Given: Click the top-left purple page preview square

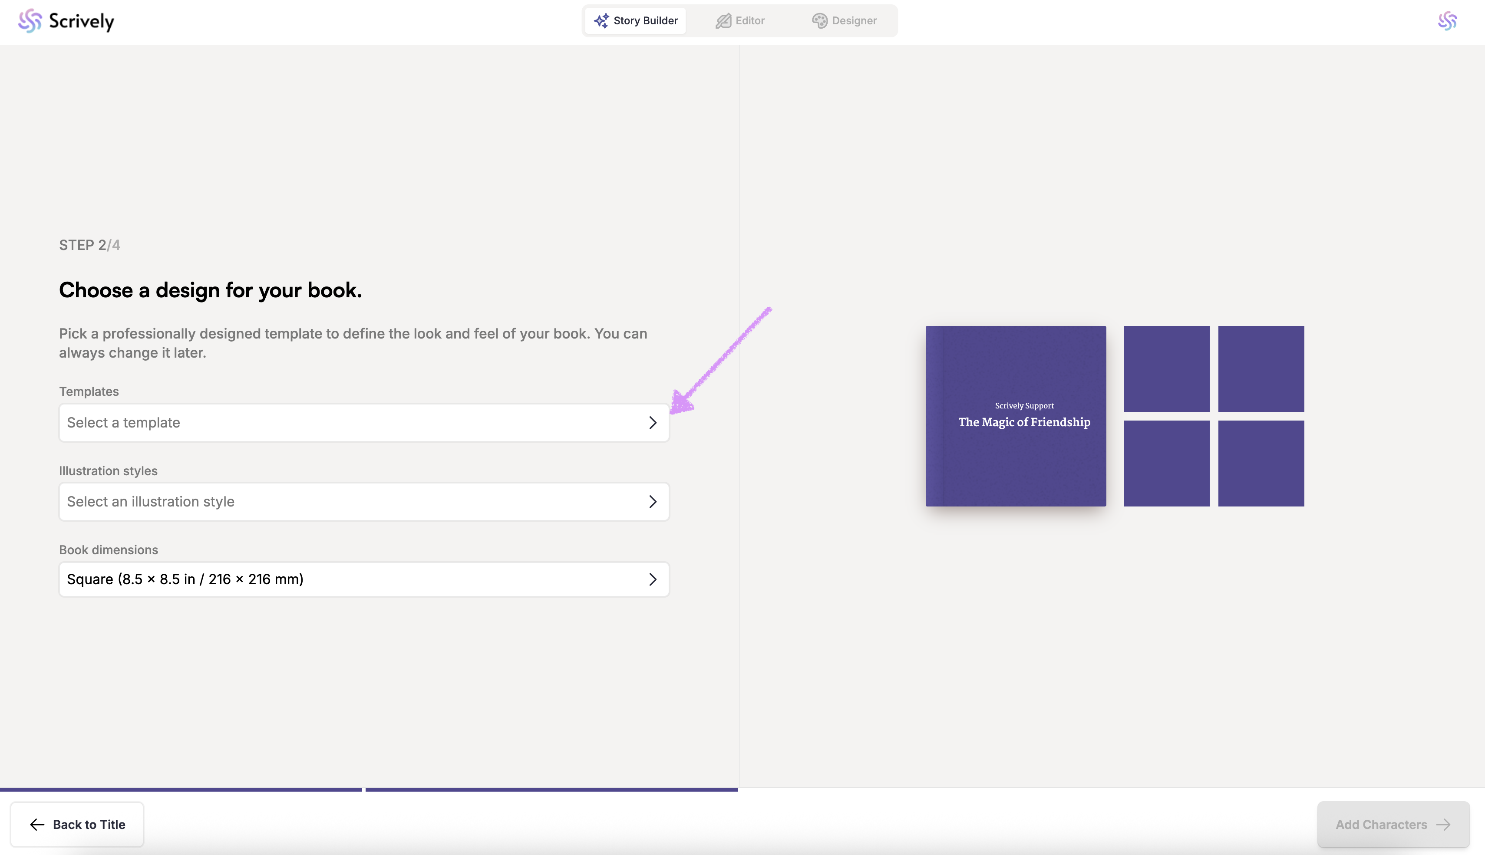Looking at the screenshot, I should [x=1166, y=369].
